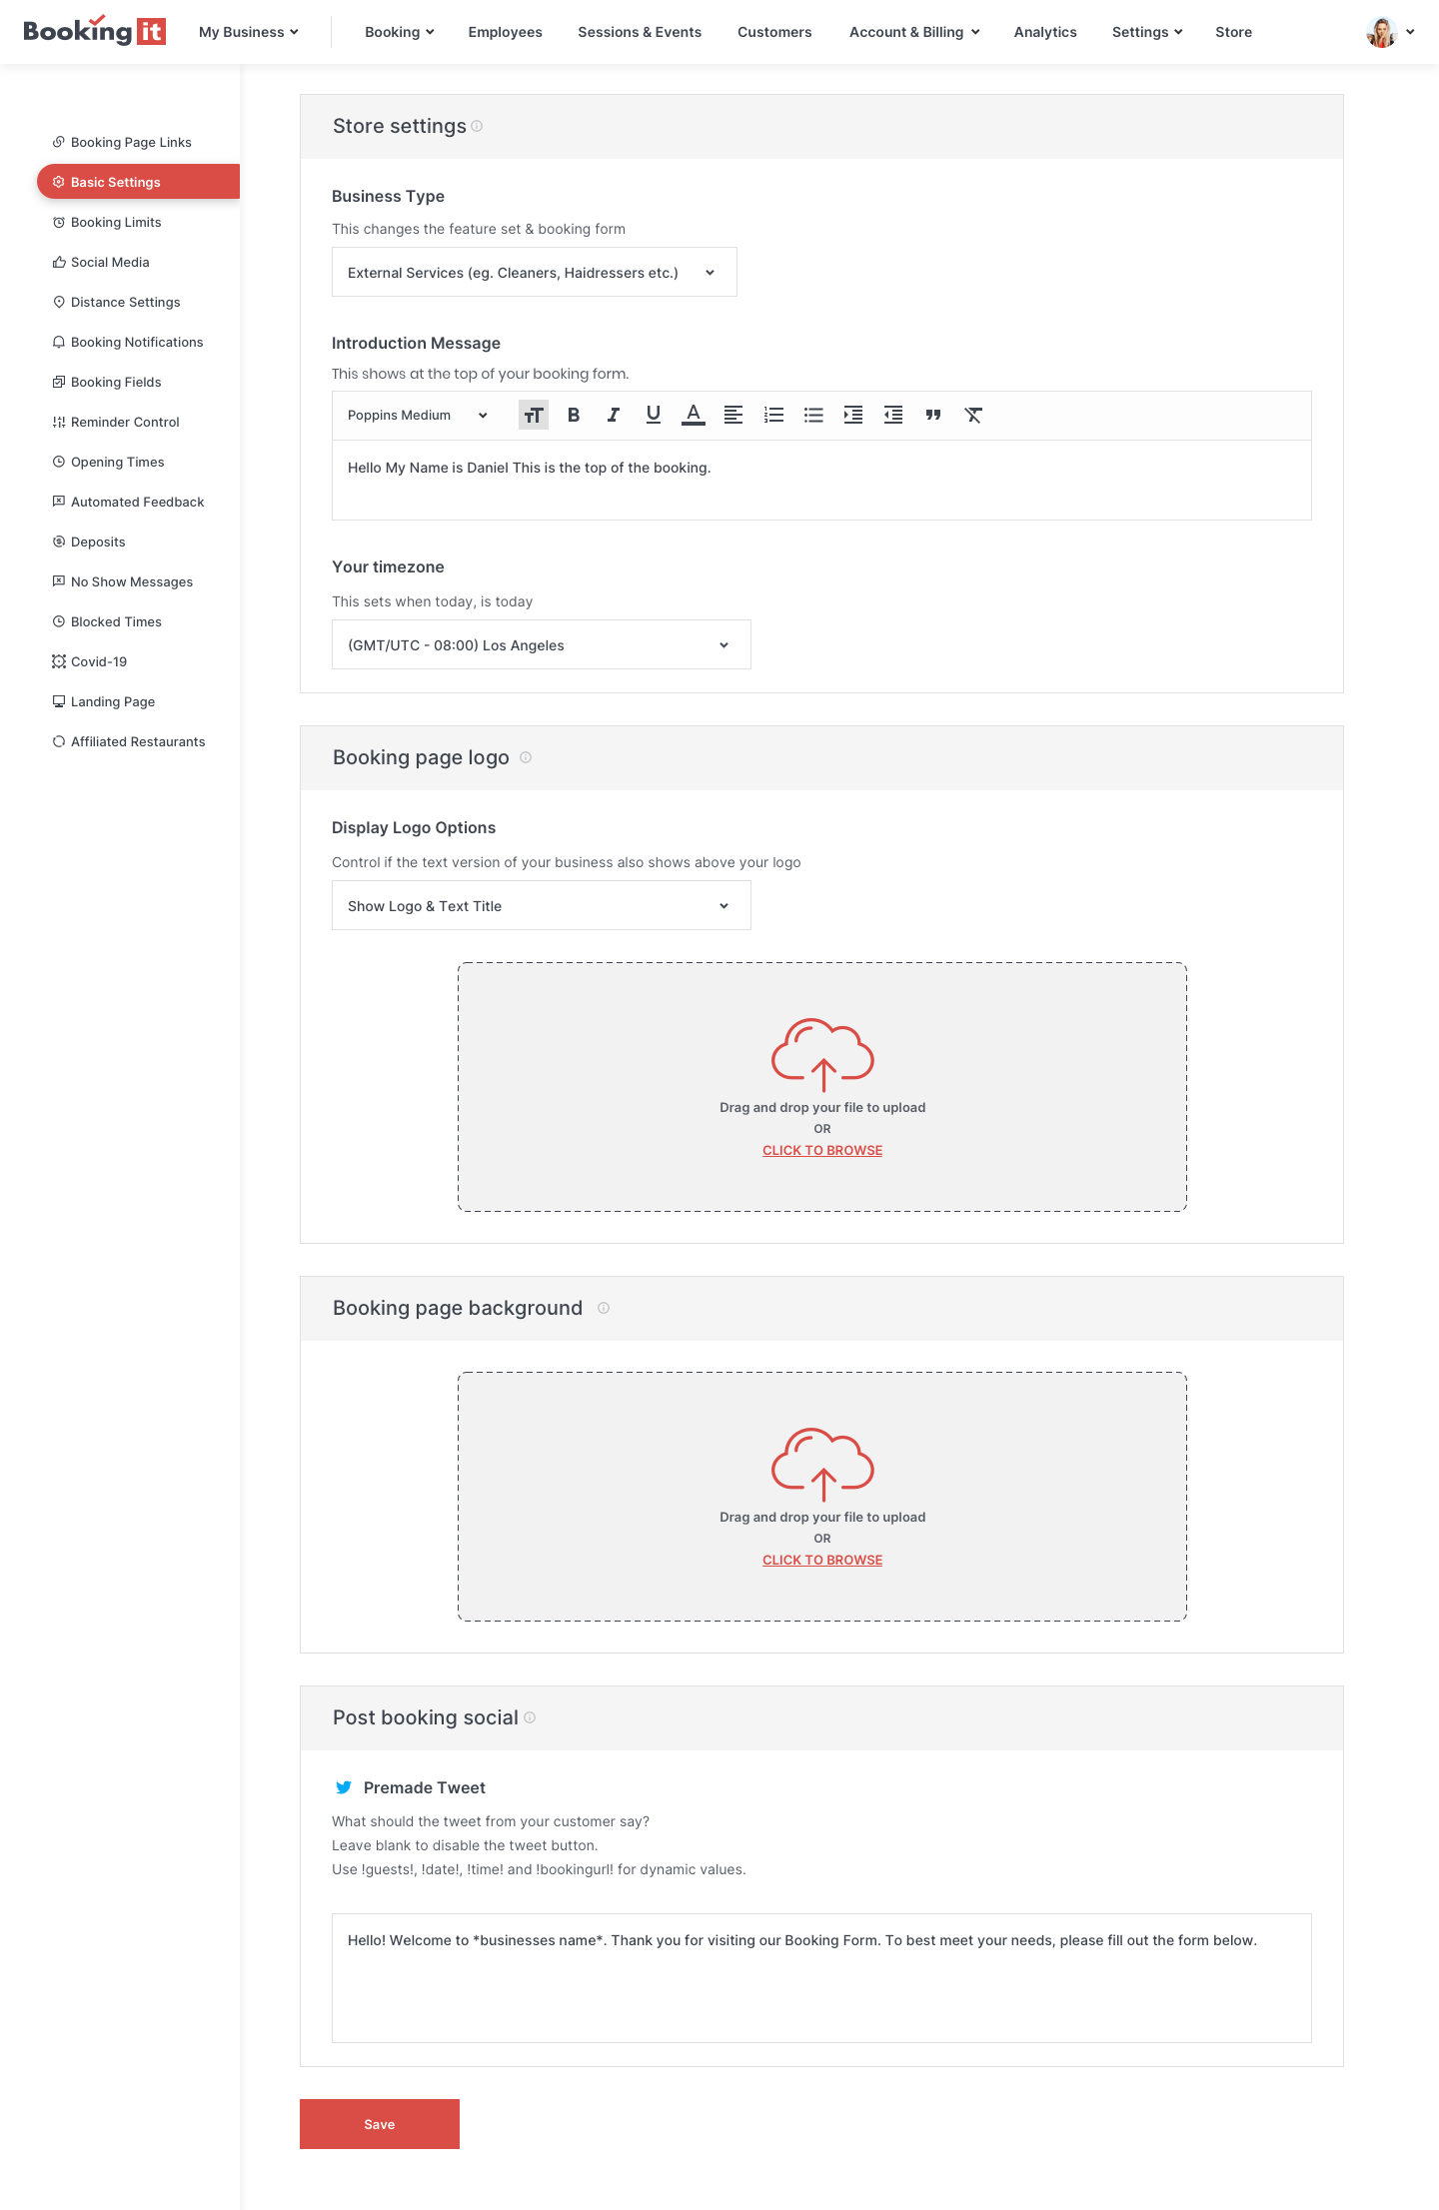
Task: Click the text alignment icon
Action: tap(733, 415)
